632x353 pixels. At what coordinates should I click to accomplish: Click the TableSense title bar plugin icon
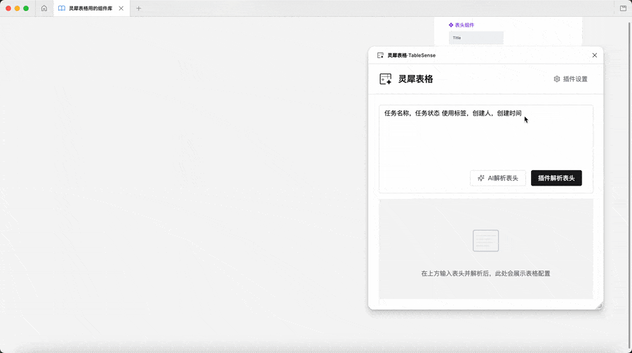pyautogui.click(x=380, y=55)
